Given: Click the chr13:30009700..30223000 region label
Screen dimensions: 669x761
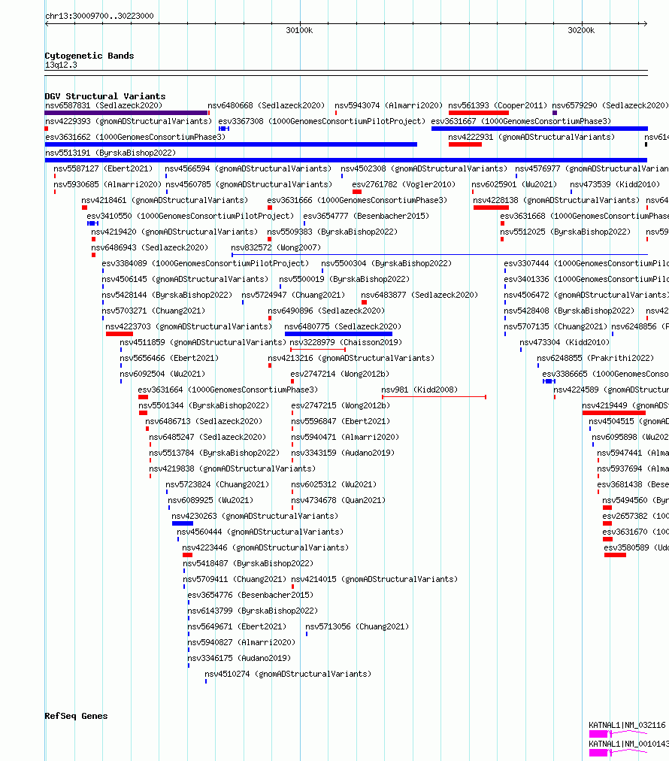Looking at the screenshot, I should click(x=99, y=16).
